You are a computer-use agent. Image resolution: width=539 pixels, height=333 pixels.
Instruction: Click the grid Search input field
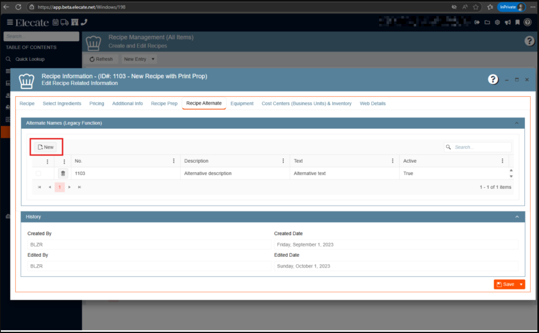tap(481, 147)
